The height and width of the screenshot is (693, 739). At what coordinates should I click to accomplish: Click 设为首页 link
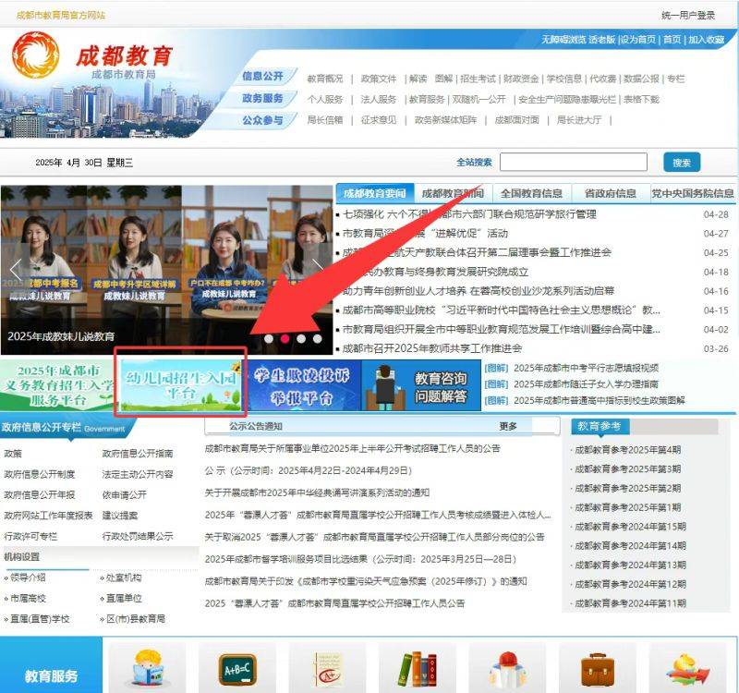click(638, 40)
